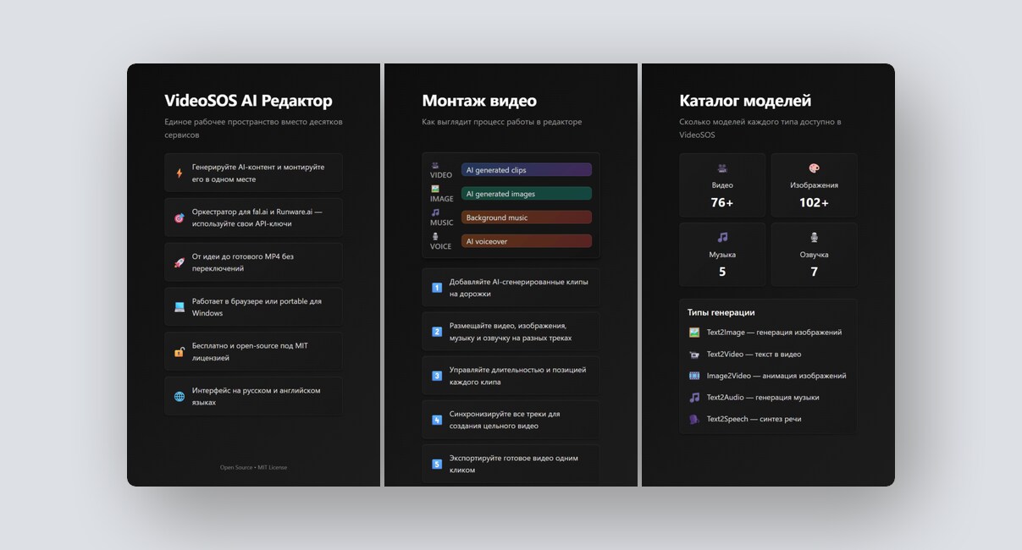Select the AI generated clips video track
This screenshot has height=550, width=1022.
click(x=526, y=170)
